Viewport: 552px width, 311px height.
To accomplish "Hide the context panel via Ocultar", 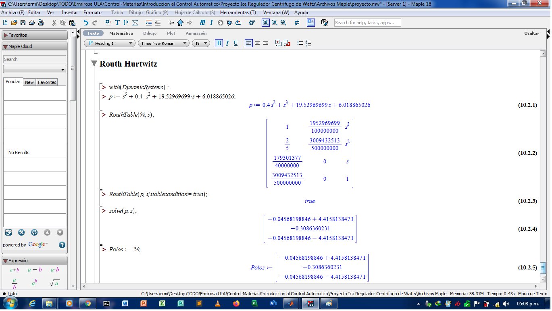I will tap(532, 33).
